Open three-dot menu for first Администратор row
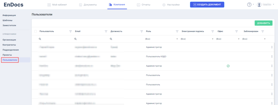The image size is (278, 105). coord(271,47)
